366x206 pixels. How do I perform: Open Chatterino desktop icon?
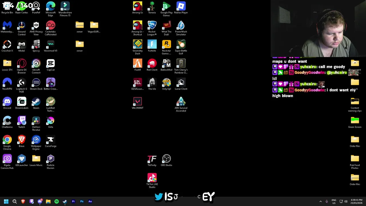(x=7, y=122)
